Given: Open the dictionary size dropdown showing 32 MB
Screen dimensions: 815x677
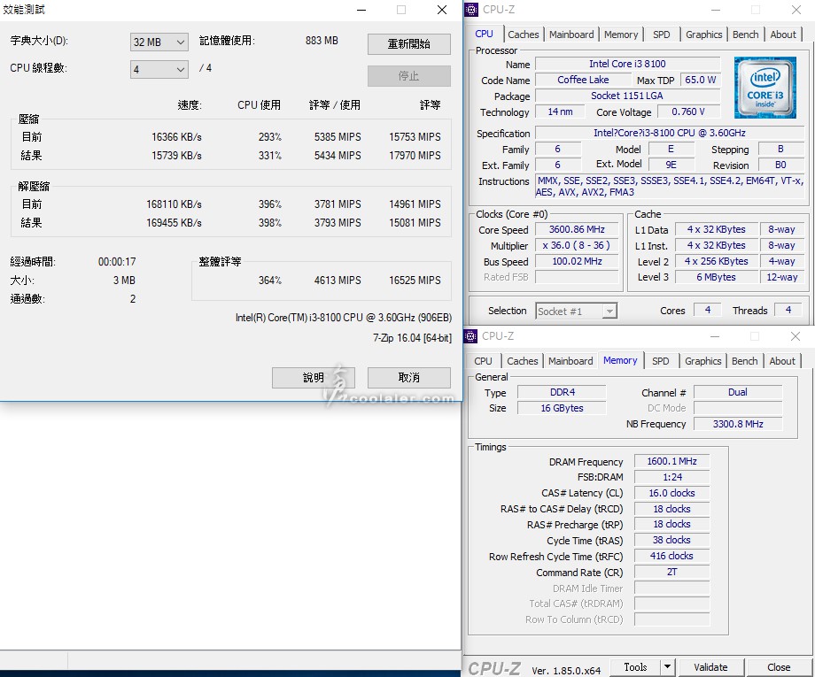Looking at the screenshot, I should point(159,42).
